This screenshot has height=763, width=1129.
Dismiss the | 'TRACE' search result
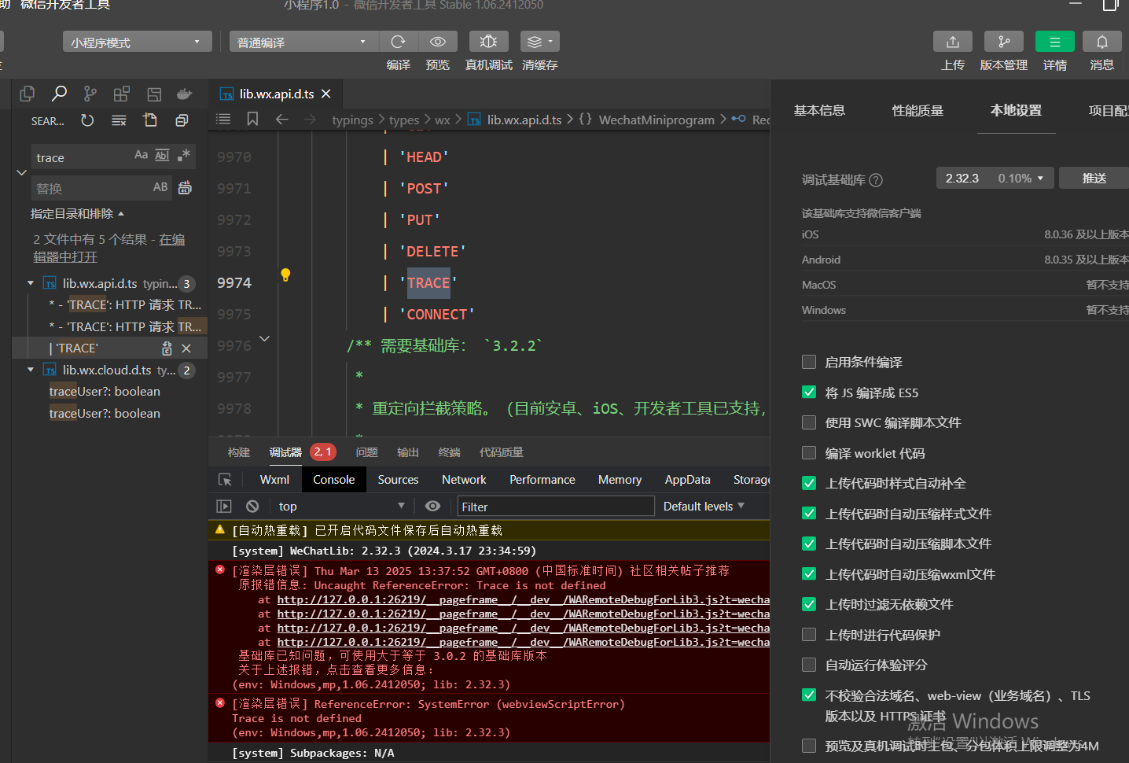(x=186, y=348)
